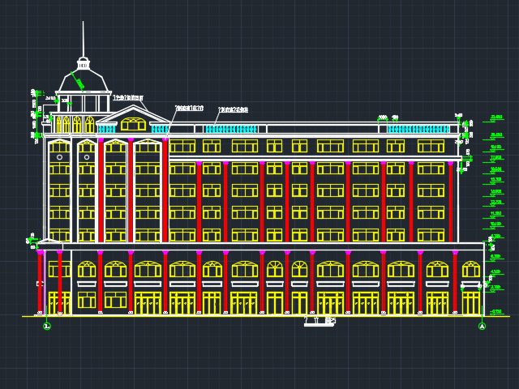The width and height of the screenshot is (519, 389).
Task: Pick the middle roof leader annotation text
Action: click(189, 108)
